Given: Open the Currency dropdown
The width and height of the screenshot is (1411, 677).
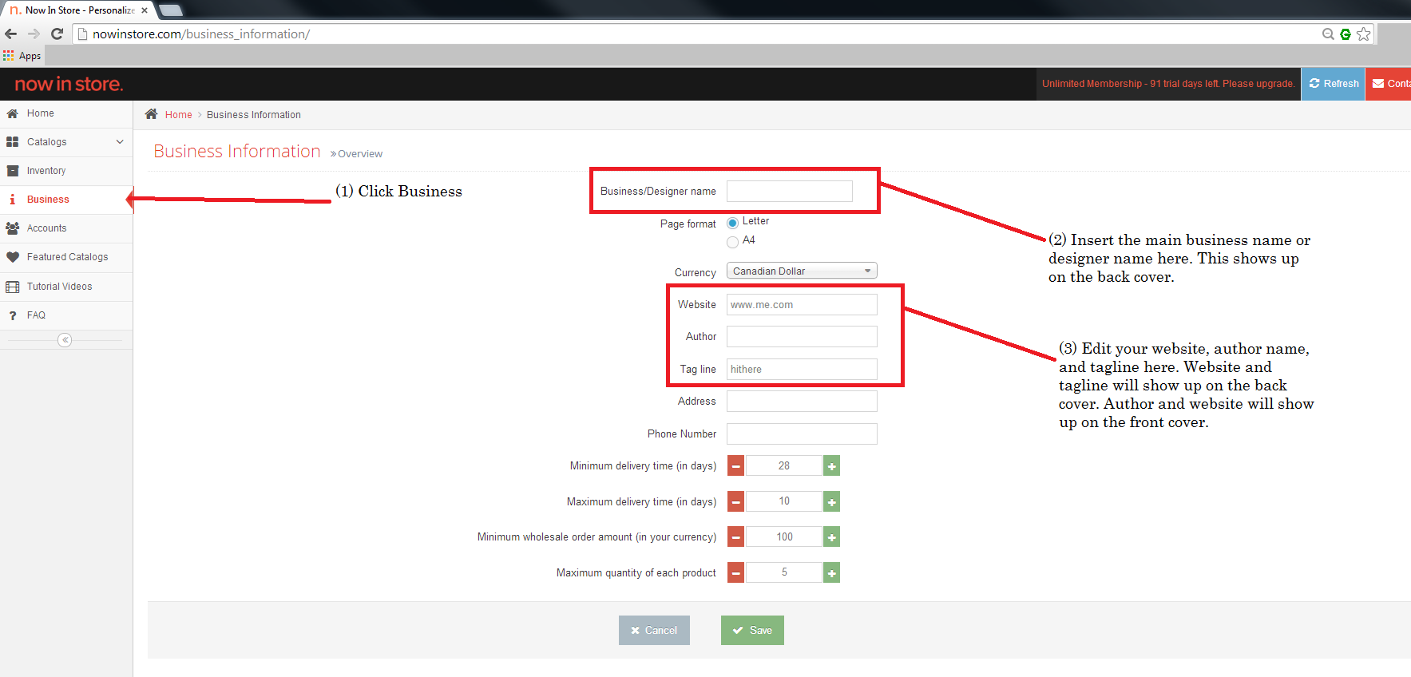Looking at the screenshot, I should tap(801, 271).
